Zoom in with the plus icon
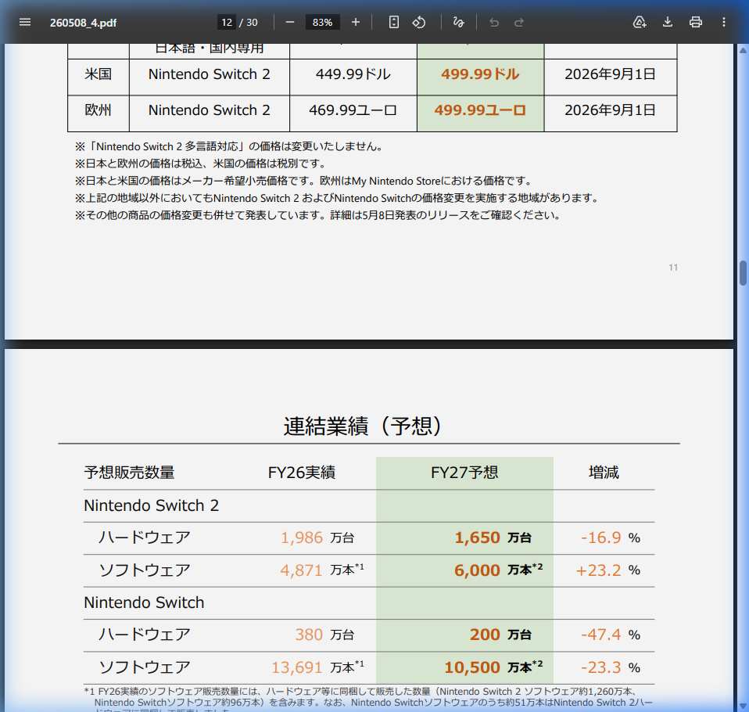The width and height of the screenshot is (749, 712). (x=356, y=23)
